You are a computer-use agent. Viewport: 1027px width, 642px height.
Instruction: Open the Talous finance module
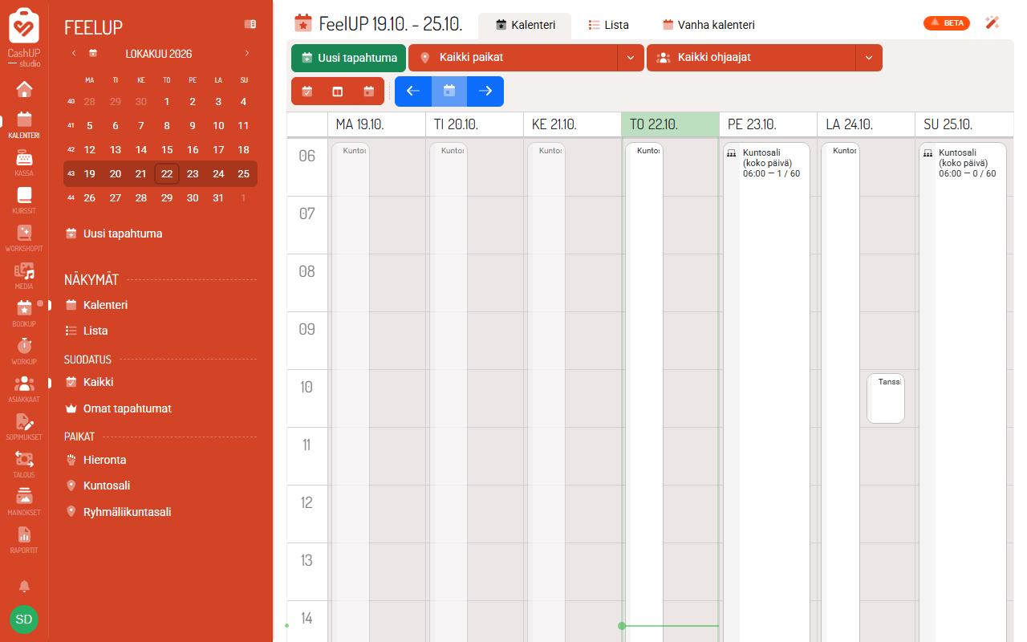(24, 464)
